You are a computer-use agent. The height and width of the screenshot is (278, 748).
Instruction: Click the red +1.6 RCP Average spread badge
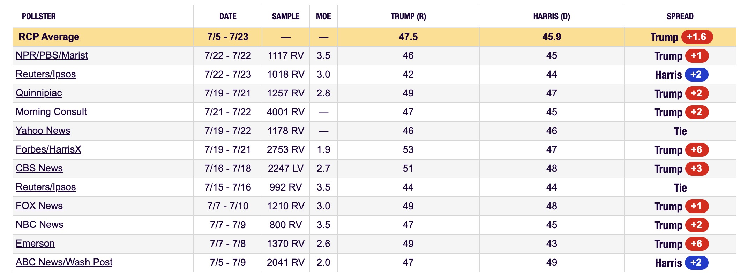pos(696,37)
